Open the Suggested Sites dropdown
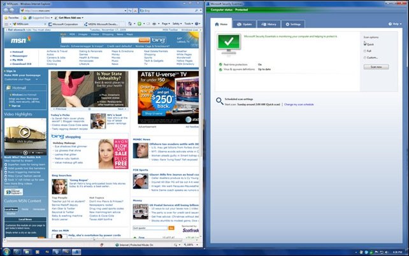Viewport: 409px width, 256px height. [x=40, y=18]
